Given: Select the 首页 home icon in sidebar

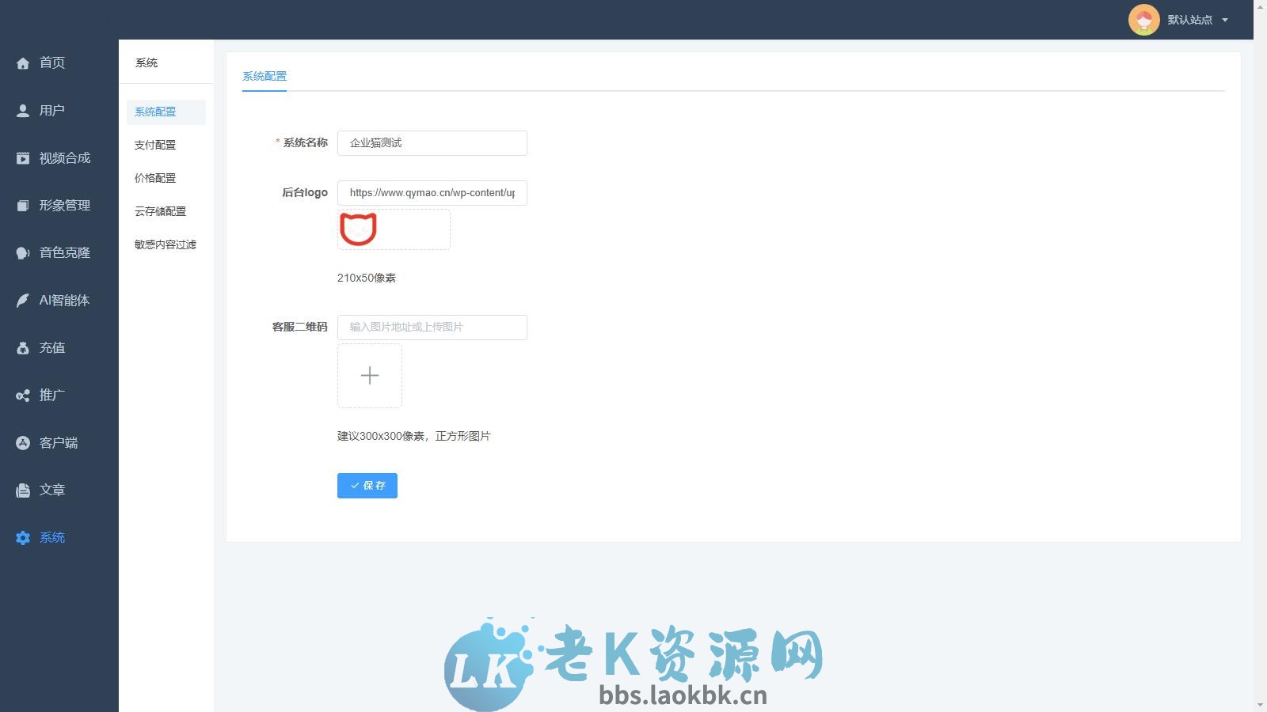Looking at the screenshot, I should (x=23, y=63).
